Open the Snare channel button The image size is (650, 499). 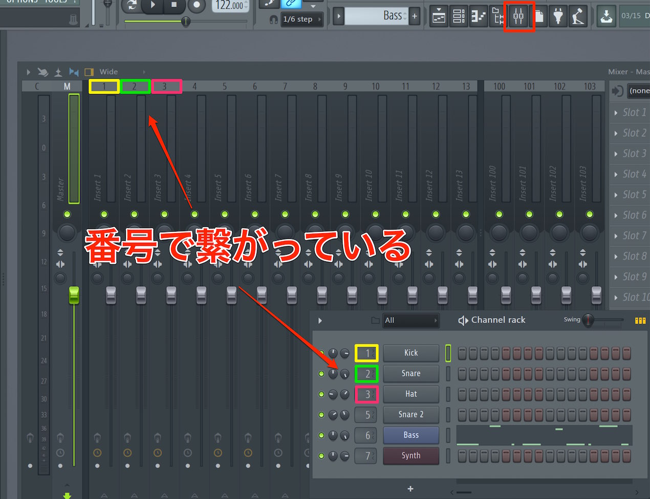click(411, 373)
